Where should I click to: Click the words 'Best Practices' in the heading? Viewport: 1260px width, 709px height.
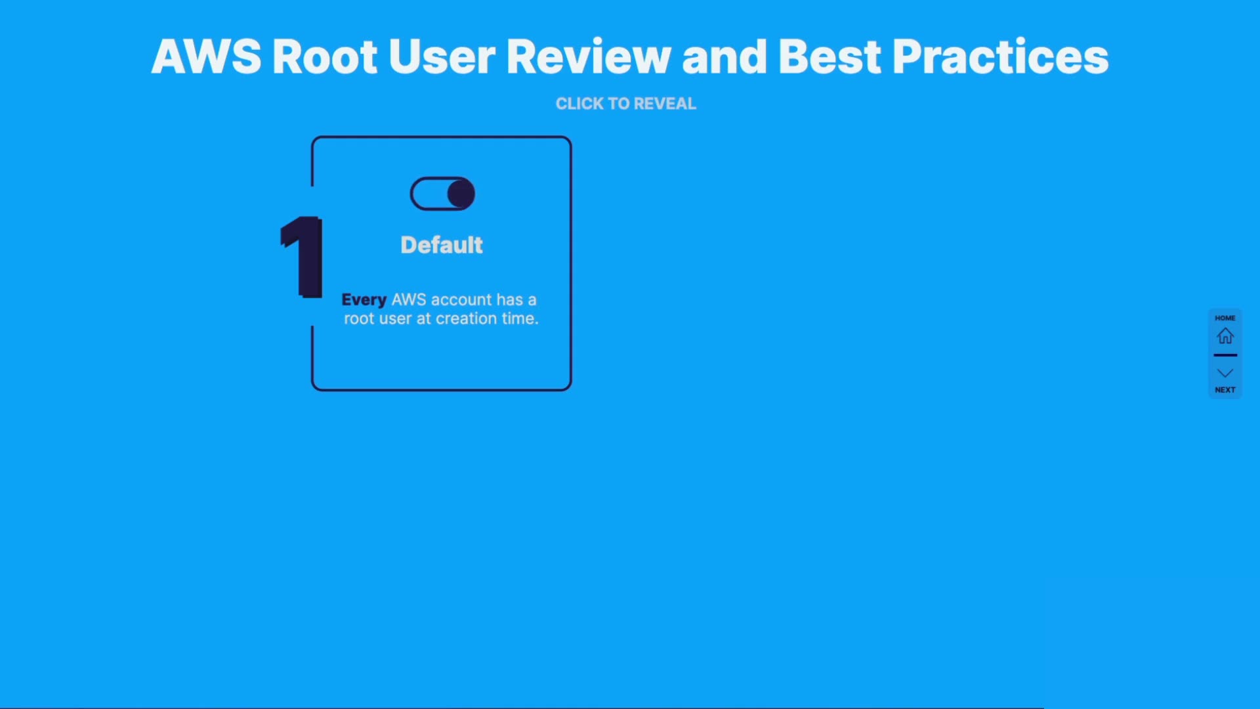[x=942, y=56]
